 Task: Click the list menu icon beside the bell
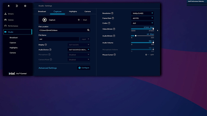[x=17, y=6]
